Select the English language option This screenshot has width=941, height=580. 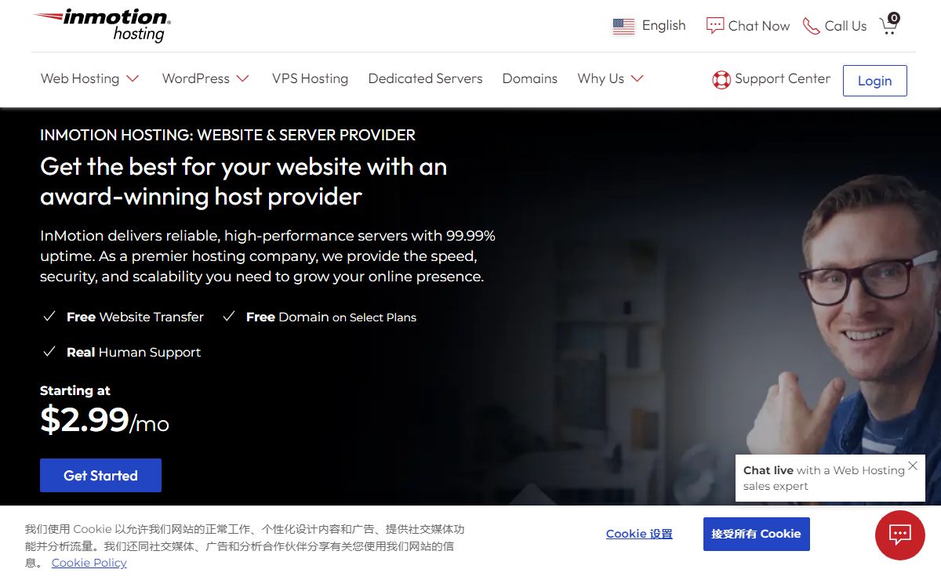point(663,25)
